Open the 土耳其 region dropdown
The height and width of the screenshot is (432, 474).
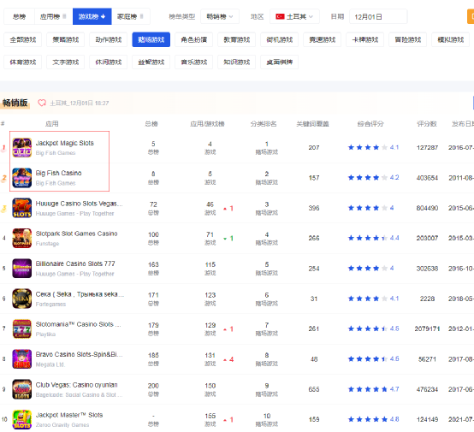click(294, 16)
